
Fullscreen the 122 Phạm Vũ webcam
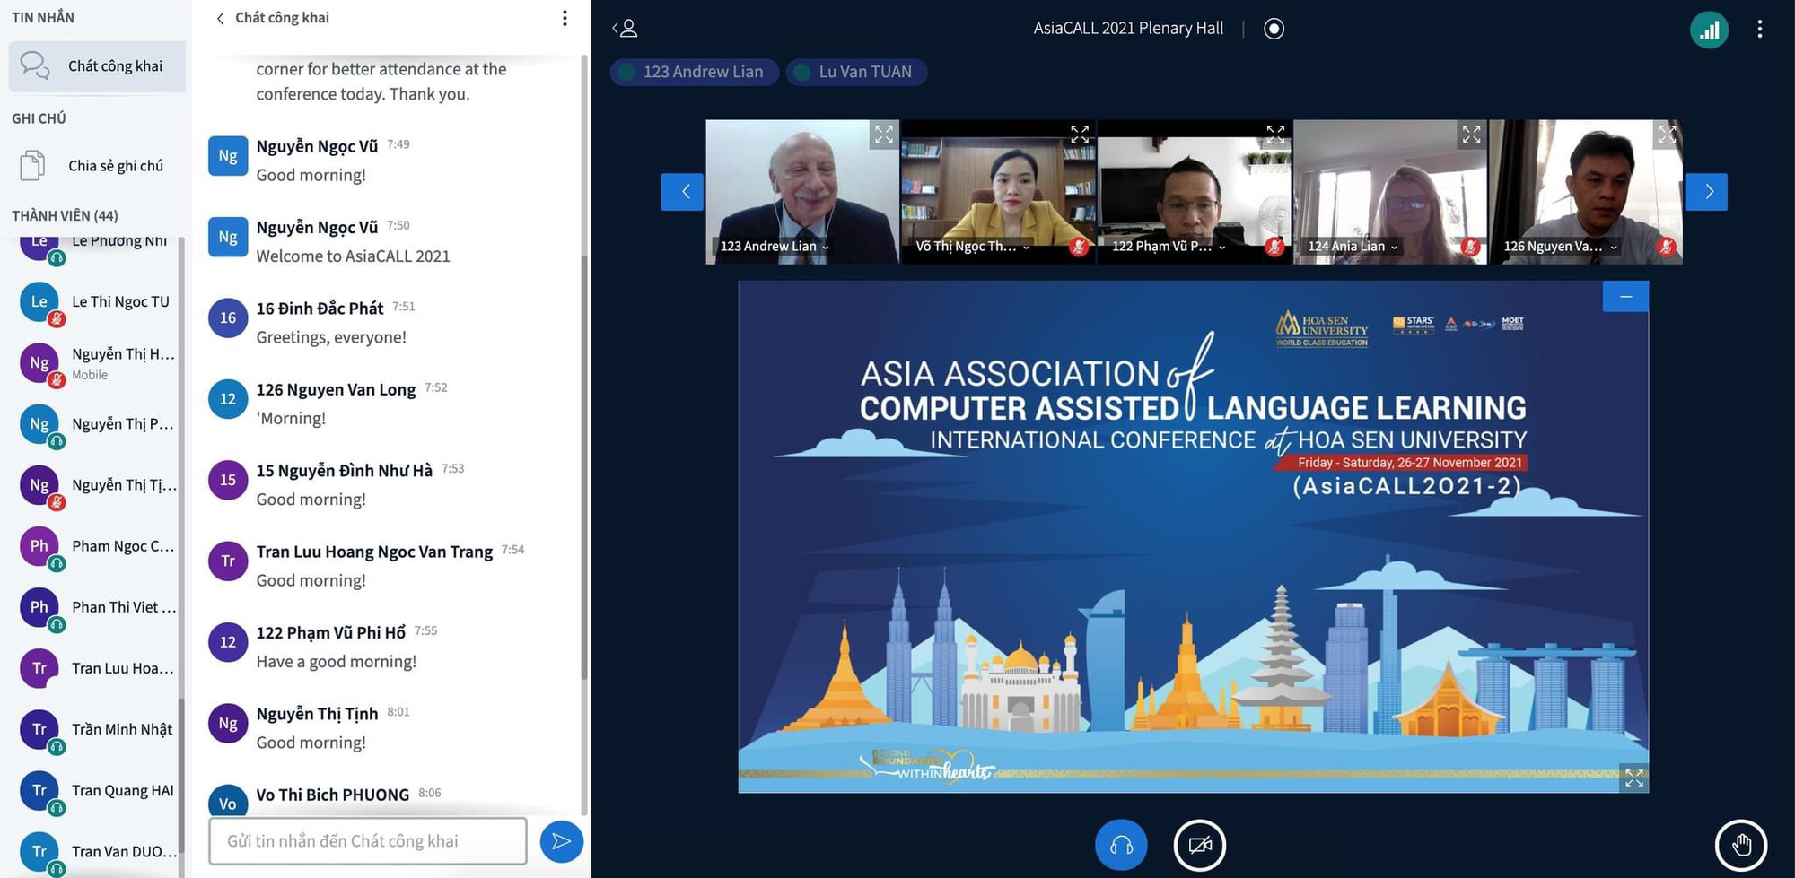pos(1275,135)
